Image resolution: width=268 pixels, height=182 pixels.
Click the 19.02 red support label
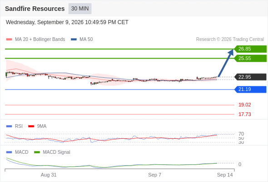point(244,105)
